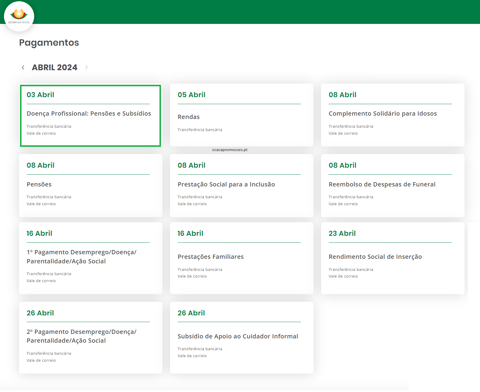Click Prestações Familiares payment entry
The image size is (480, 392).
[210, 257]
